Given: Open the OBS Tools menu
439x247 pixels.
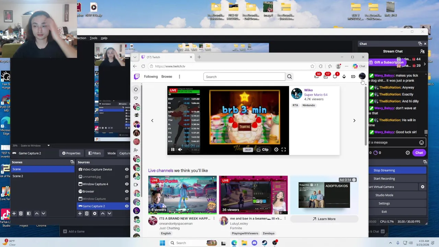Looking at the screenshot, I should tap(93, 38).
